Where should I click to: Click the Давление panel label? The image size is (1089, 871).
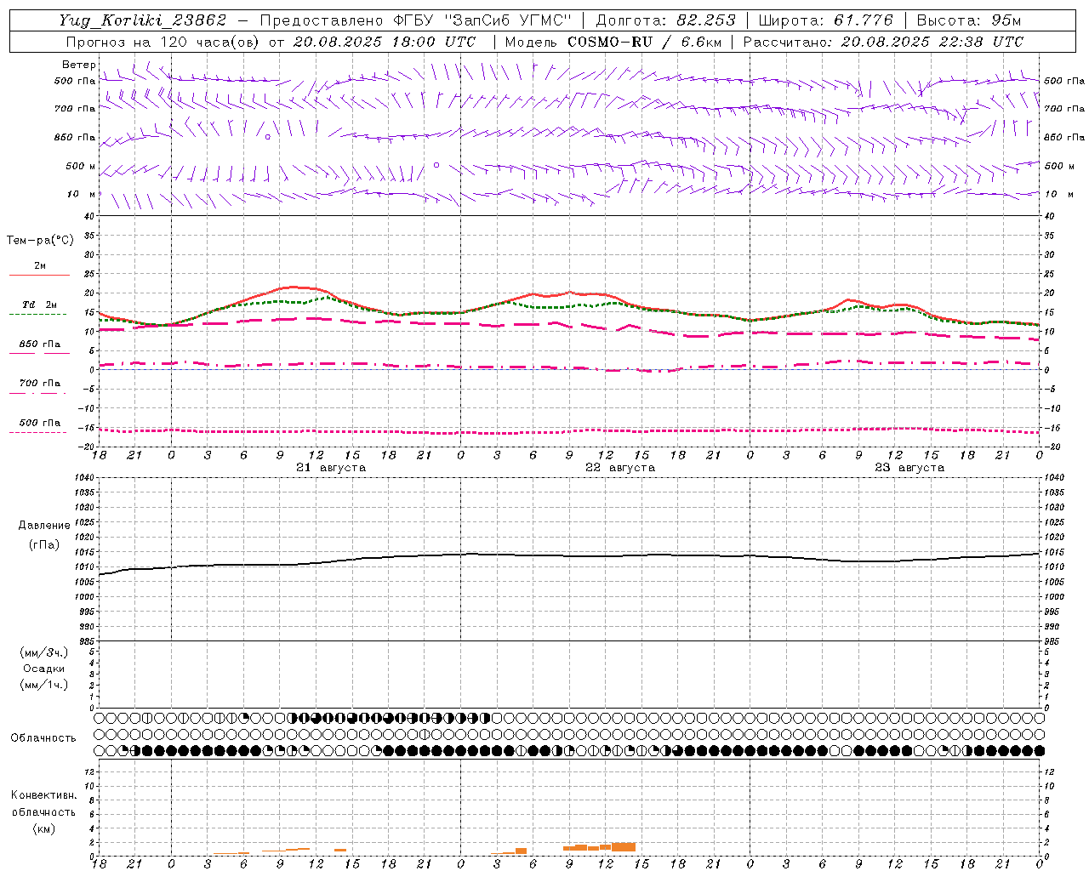(x=44, y=526)
